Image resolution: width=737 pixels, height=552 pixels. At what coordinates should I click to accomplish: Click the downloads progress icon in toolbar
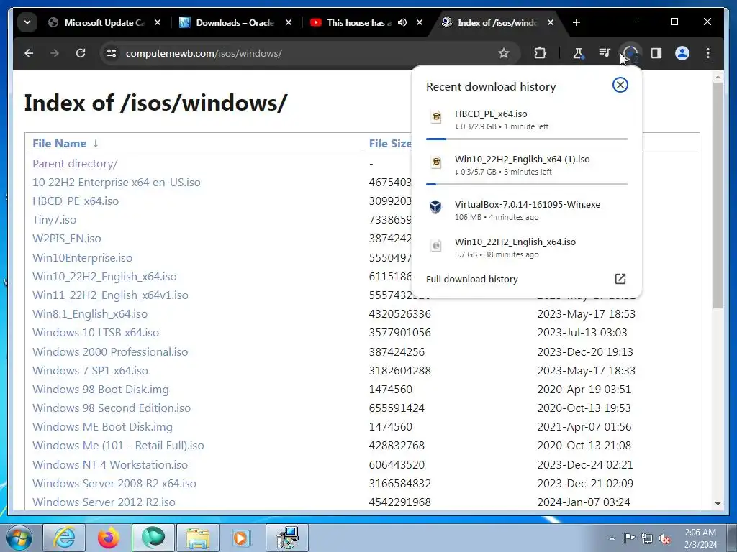coord(630,53)
